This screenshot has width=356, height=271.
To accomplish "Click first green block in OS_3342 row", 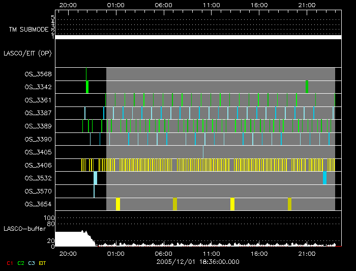I will pyautogui.click(x=87, y=87).
